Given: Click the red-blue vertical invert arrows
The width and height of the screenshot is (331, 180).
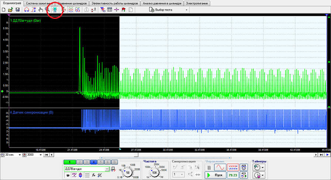Looking at the screenshot, I should coord(81,175).
